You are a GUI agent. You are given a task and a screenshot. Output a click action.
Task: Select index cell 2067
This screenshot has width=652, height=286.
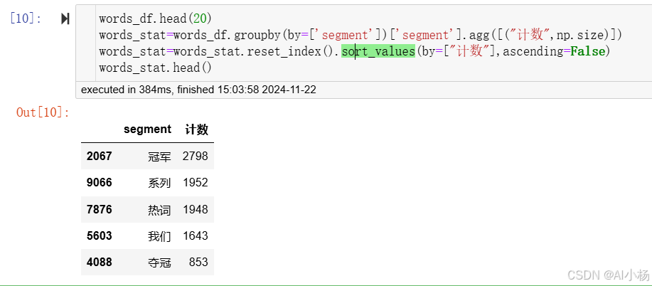click(x=99, y=156)
